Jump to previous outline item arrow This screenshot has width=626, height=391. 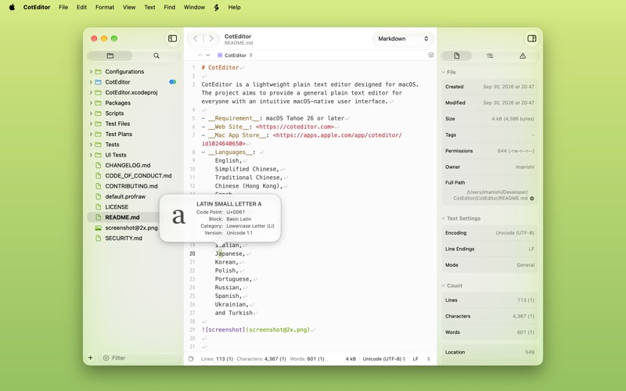pos(200,55)
